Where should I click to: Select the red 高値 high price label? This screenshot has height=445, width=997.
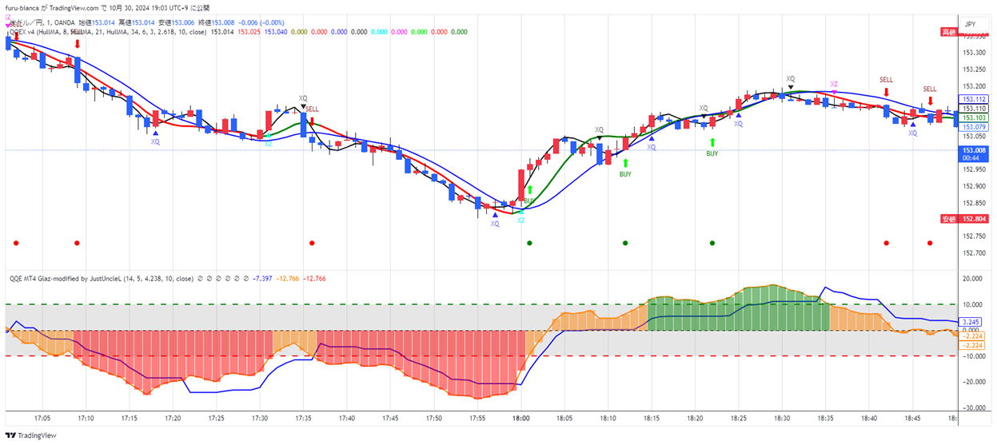tap(948, 32)
